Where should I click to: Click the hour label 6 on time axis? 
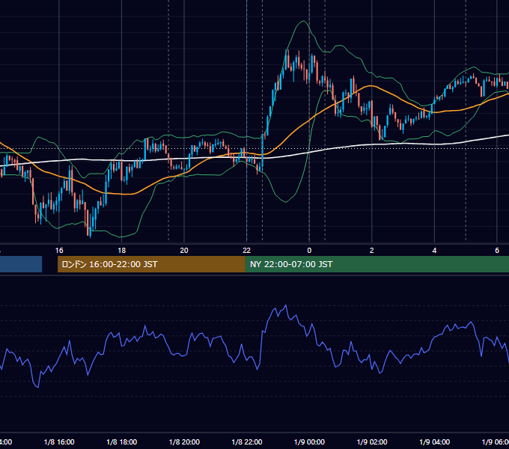pyautogui.click(x=497, y=251)
